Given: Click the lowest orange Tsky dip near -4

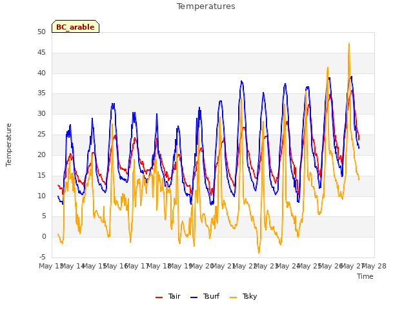Looking at the screenshot, I should 259,252.
